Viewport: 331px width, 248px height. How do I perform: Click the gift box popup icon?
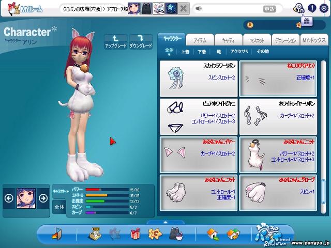[x=307, y=21]
